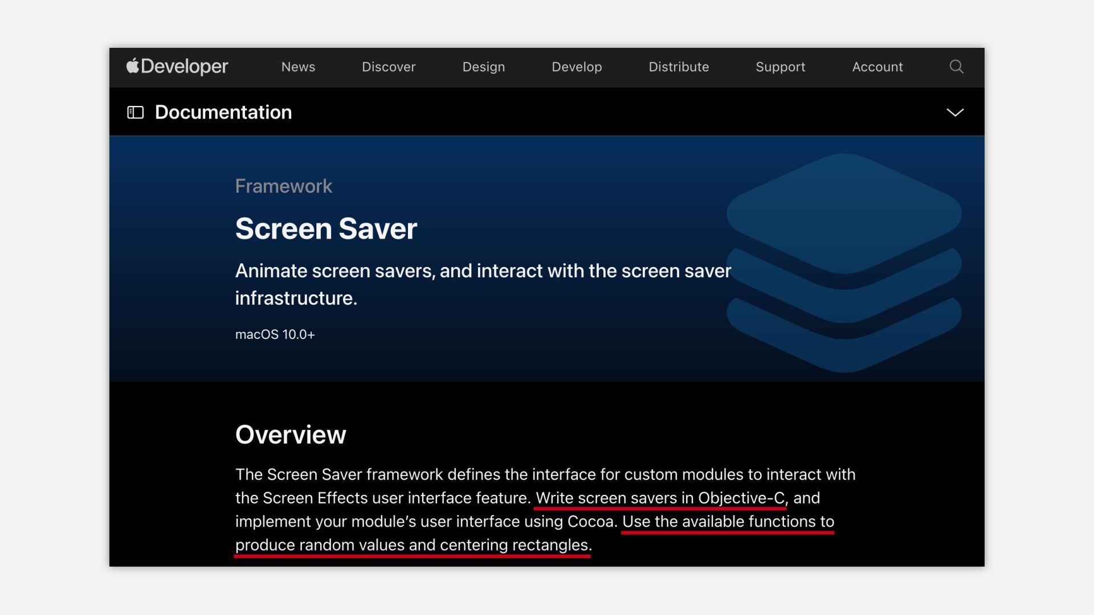Viewport: 1094px width, 615px height.
Task: Go to the Account page
Action: pos(877,67)
